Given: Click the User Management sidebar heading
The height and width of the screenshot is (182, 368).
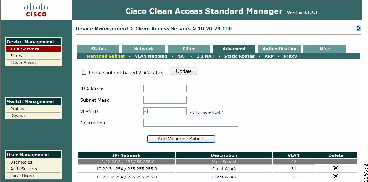Looking at the screenshot, I should (33, 155).
